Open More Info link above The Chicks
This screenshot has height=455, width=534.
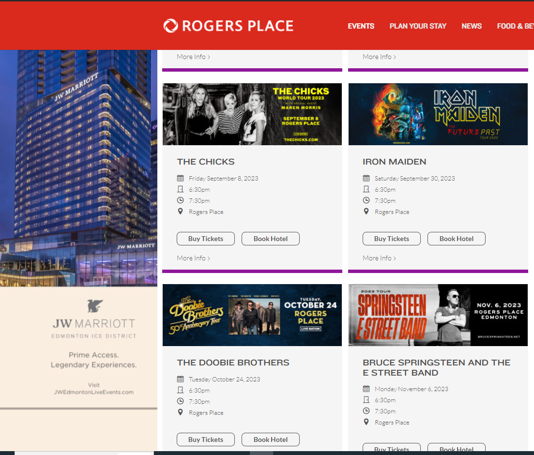[194, 57]
